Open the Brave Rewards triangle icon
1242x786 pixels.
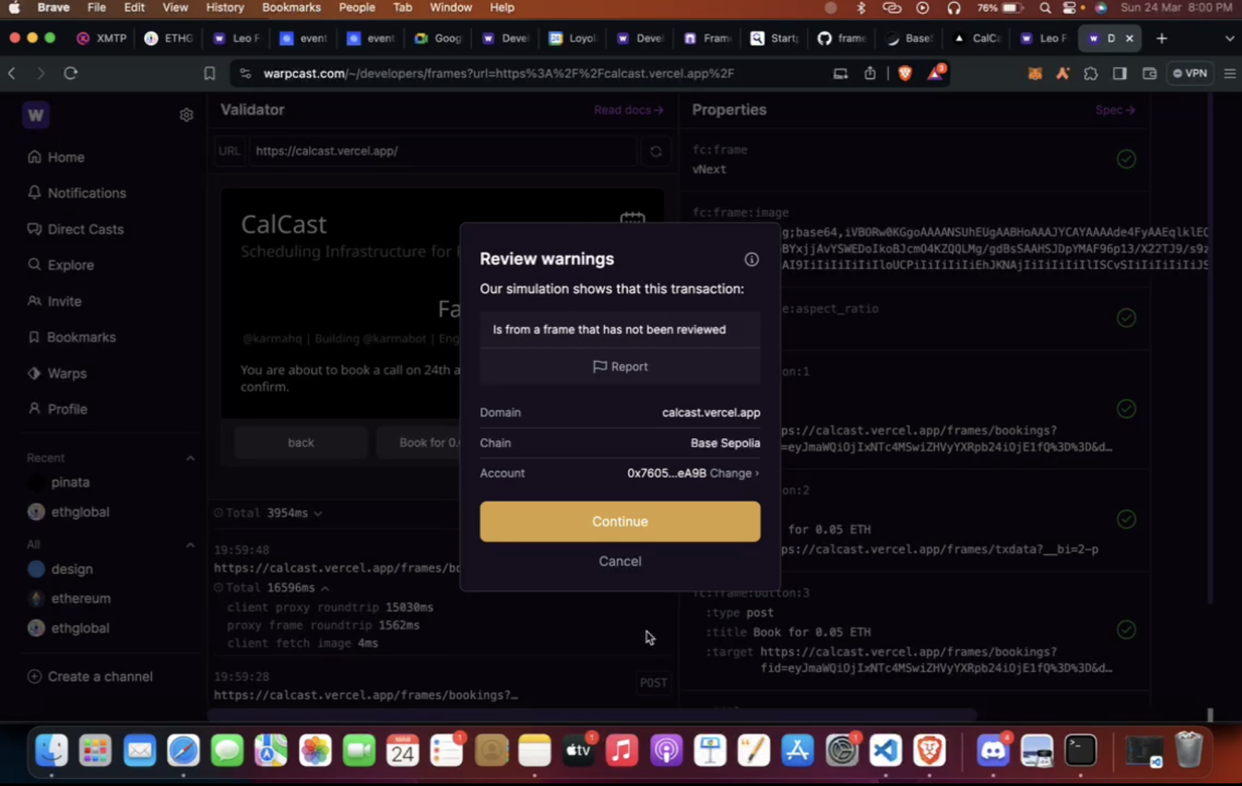(935, 73)
